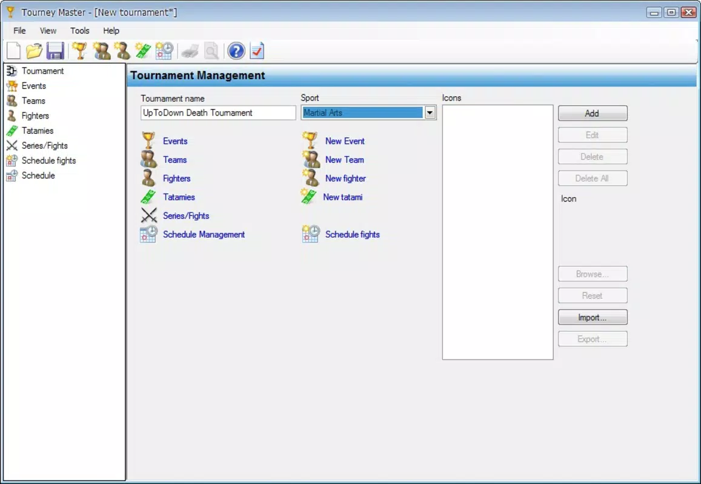Click the blue Help question mark icon
Viewport: 701px width, 484px height.
tap(236, 51)
